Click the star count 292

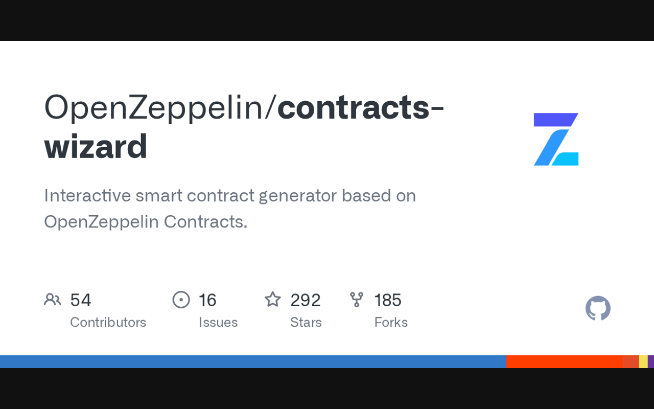click(306, 300)
